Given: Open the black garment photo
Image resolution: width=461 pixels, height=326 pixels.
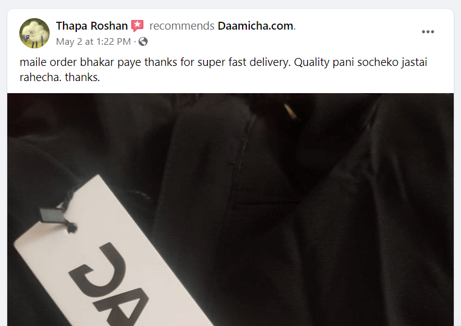Looking at the screenshot, I should [230, 210].
